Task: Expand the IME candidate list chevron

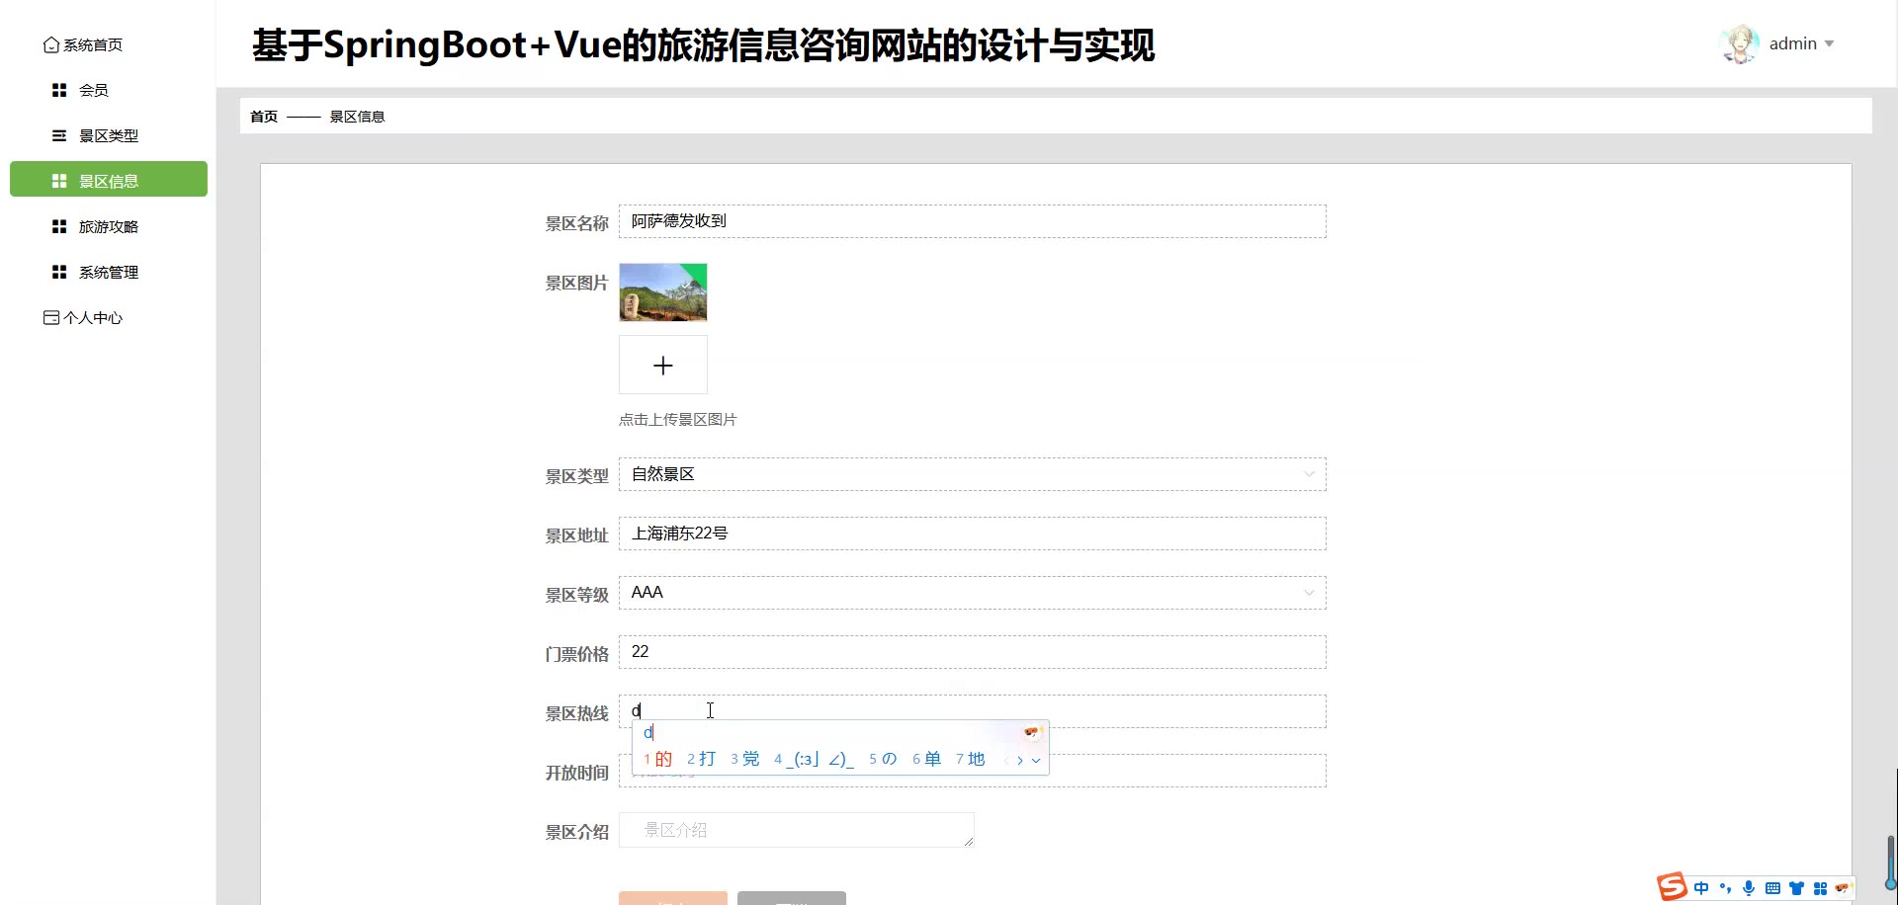Action: pos(1036,760)
